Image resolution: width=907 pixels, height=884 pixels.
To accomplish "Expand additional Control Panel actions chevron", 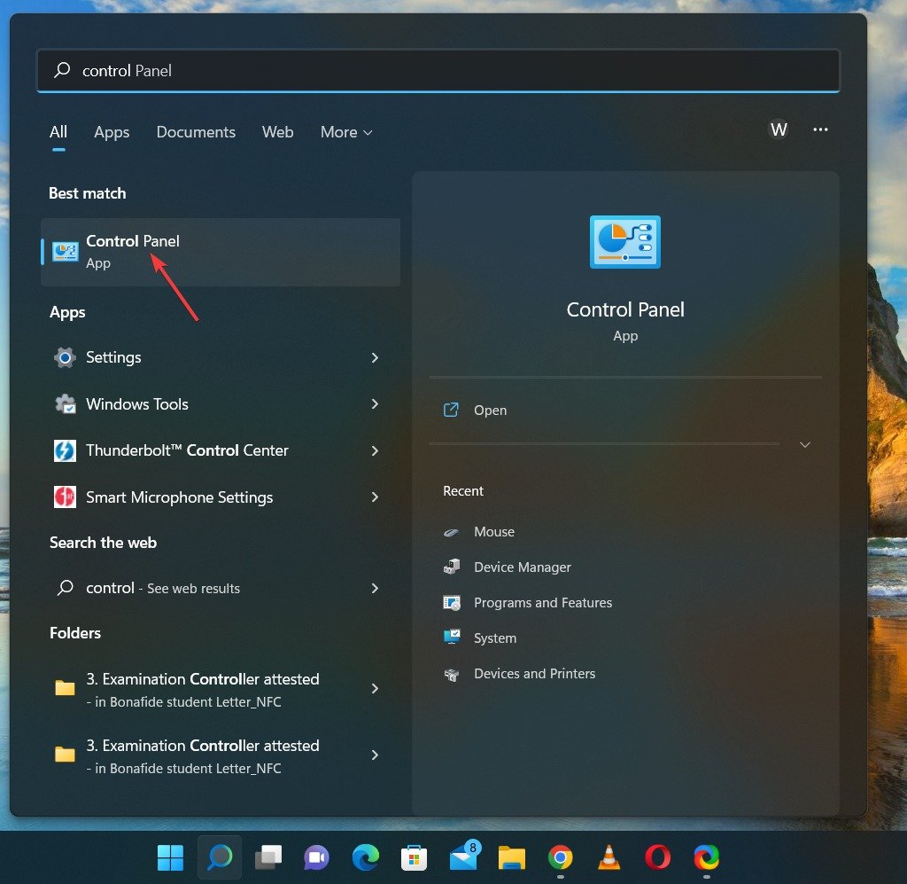I will (x=804, y=445).
